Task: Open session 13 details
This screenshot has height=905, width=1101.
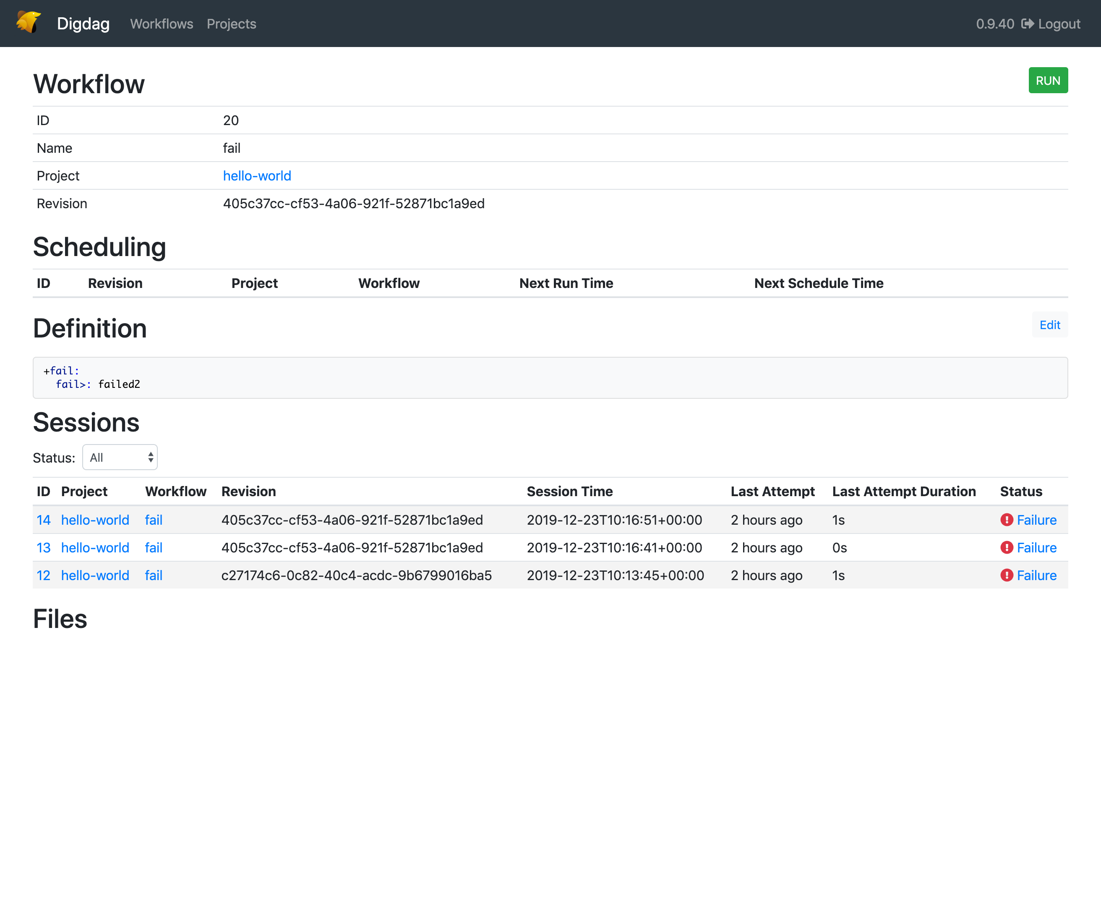Action: 43,547
